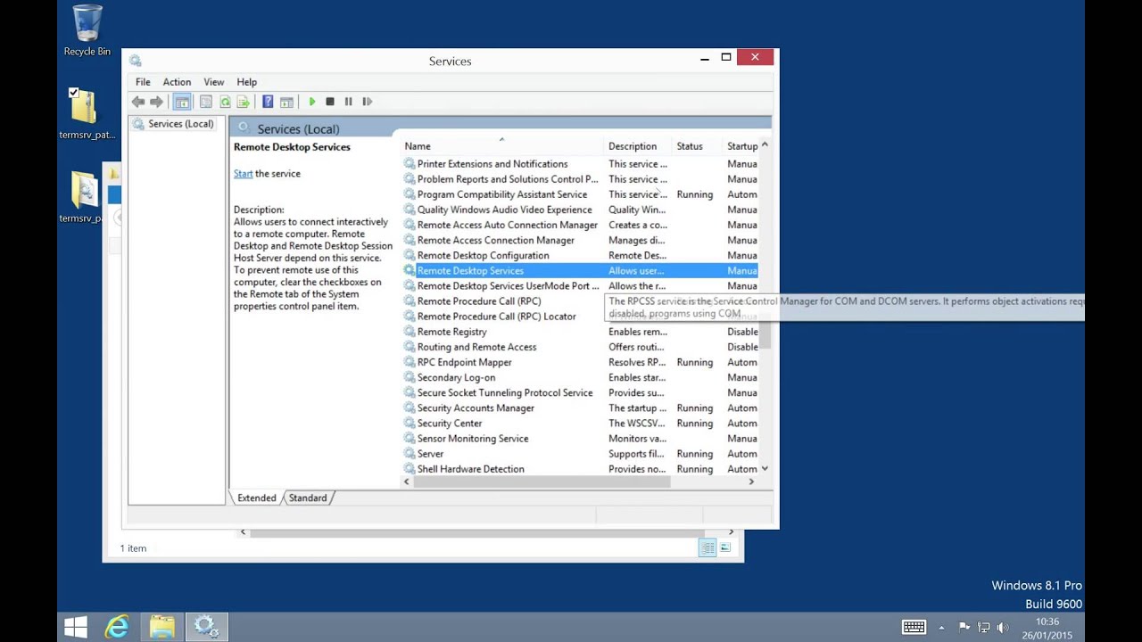This screenshot has height=642, width=1142.
Task: Select the Recycle Bin desktop icon
Action: [87, 31]
